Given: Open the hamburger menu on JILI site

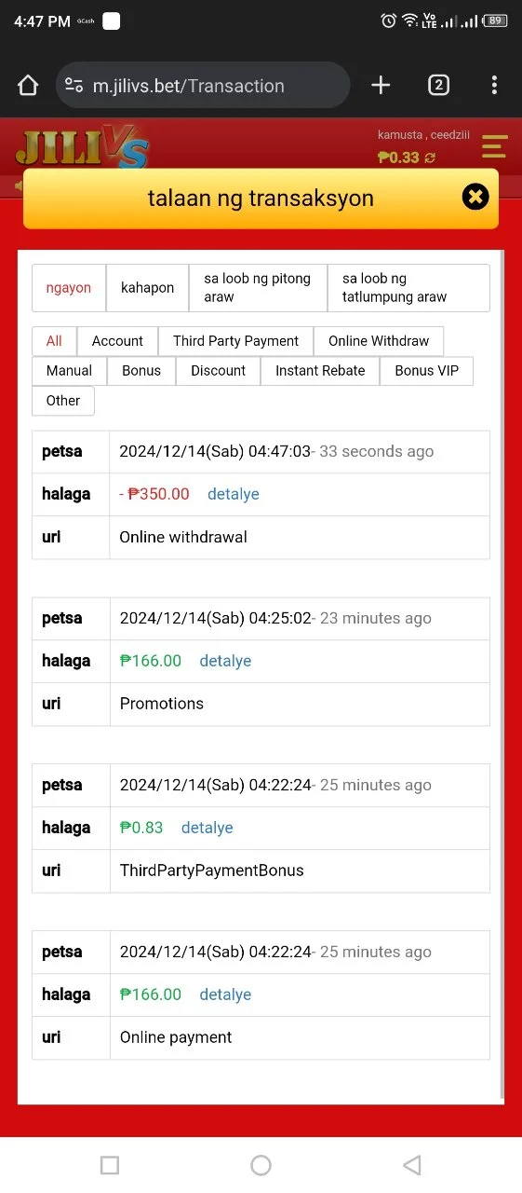Looking at the screenshot, I should 494,147.
